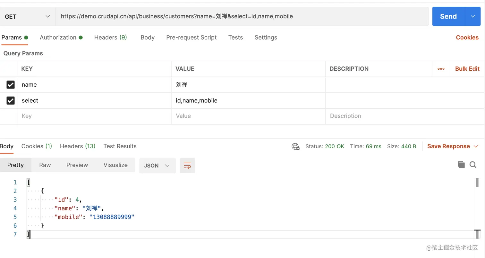
Task: Click the request URL field
Action: (x=242, y=17)
